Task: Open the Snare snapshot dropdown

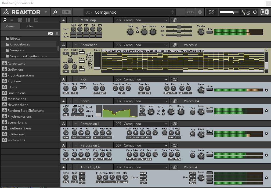Action: (x=141, y=101)
